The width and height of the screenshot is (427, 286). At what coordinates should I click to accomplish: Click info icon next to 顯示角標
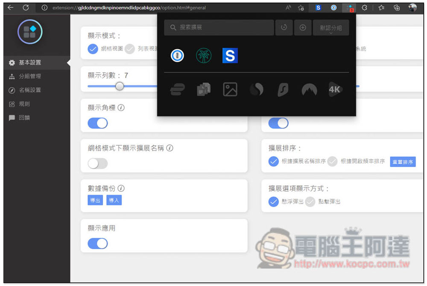[121, 108]
